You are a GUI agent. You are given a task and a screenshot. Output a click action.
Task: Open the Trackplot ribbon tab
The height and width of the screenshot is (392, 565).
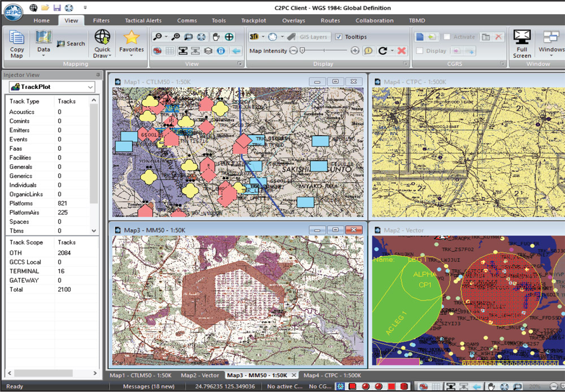pyautogui.click(x=254, y=20)
